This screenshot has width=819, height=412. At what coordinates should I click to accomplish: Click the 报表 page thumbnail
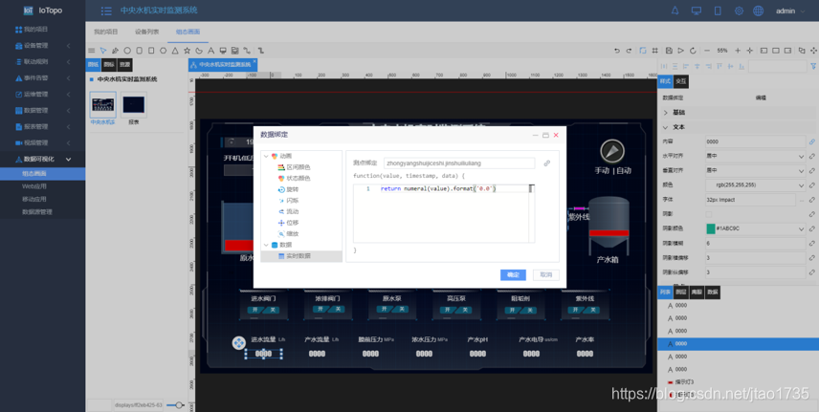[x=134, y=105]
